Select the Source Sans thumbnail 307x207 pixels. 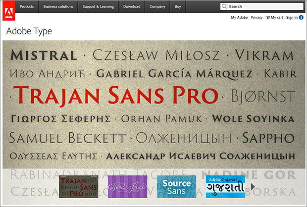[x=176, y=187]
